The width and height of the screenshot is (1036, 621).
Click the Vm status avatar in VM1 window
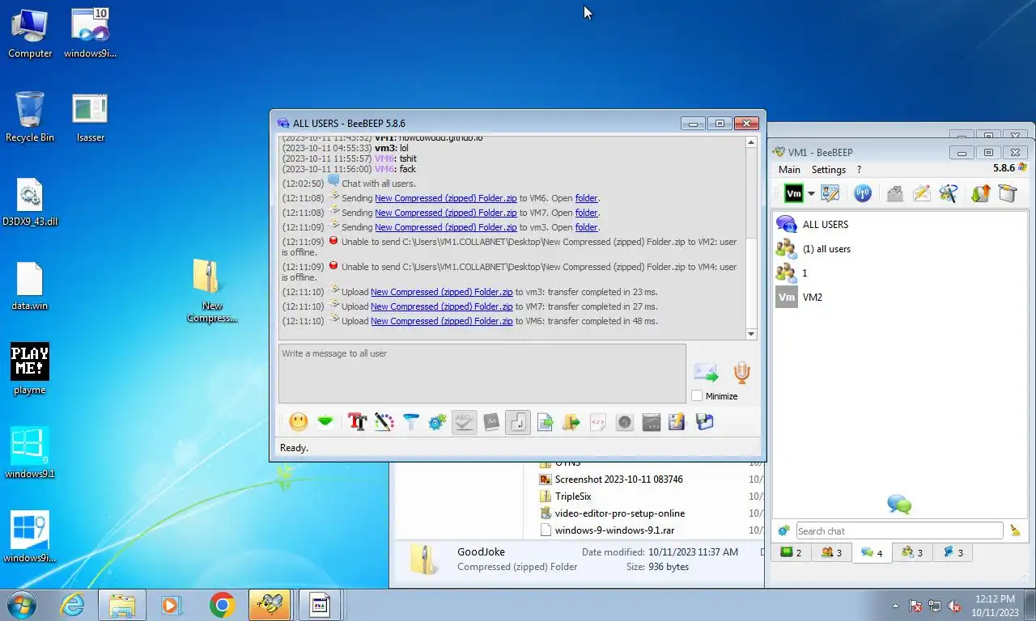[x=794, y=193]
